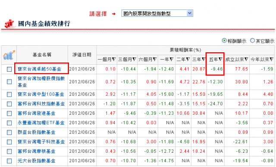Open the 富邦台灣科技指數基金 link
Screen dimensions: 276x167
coord(41,104)
